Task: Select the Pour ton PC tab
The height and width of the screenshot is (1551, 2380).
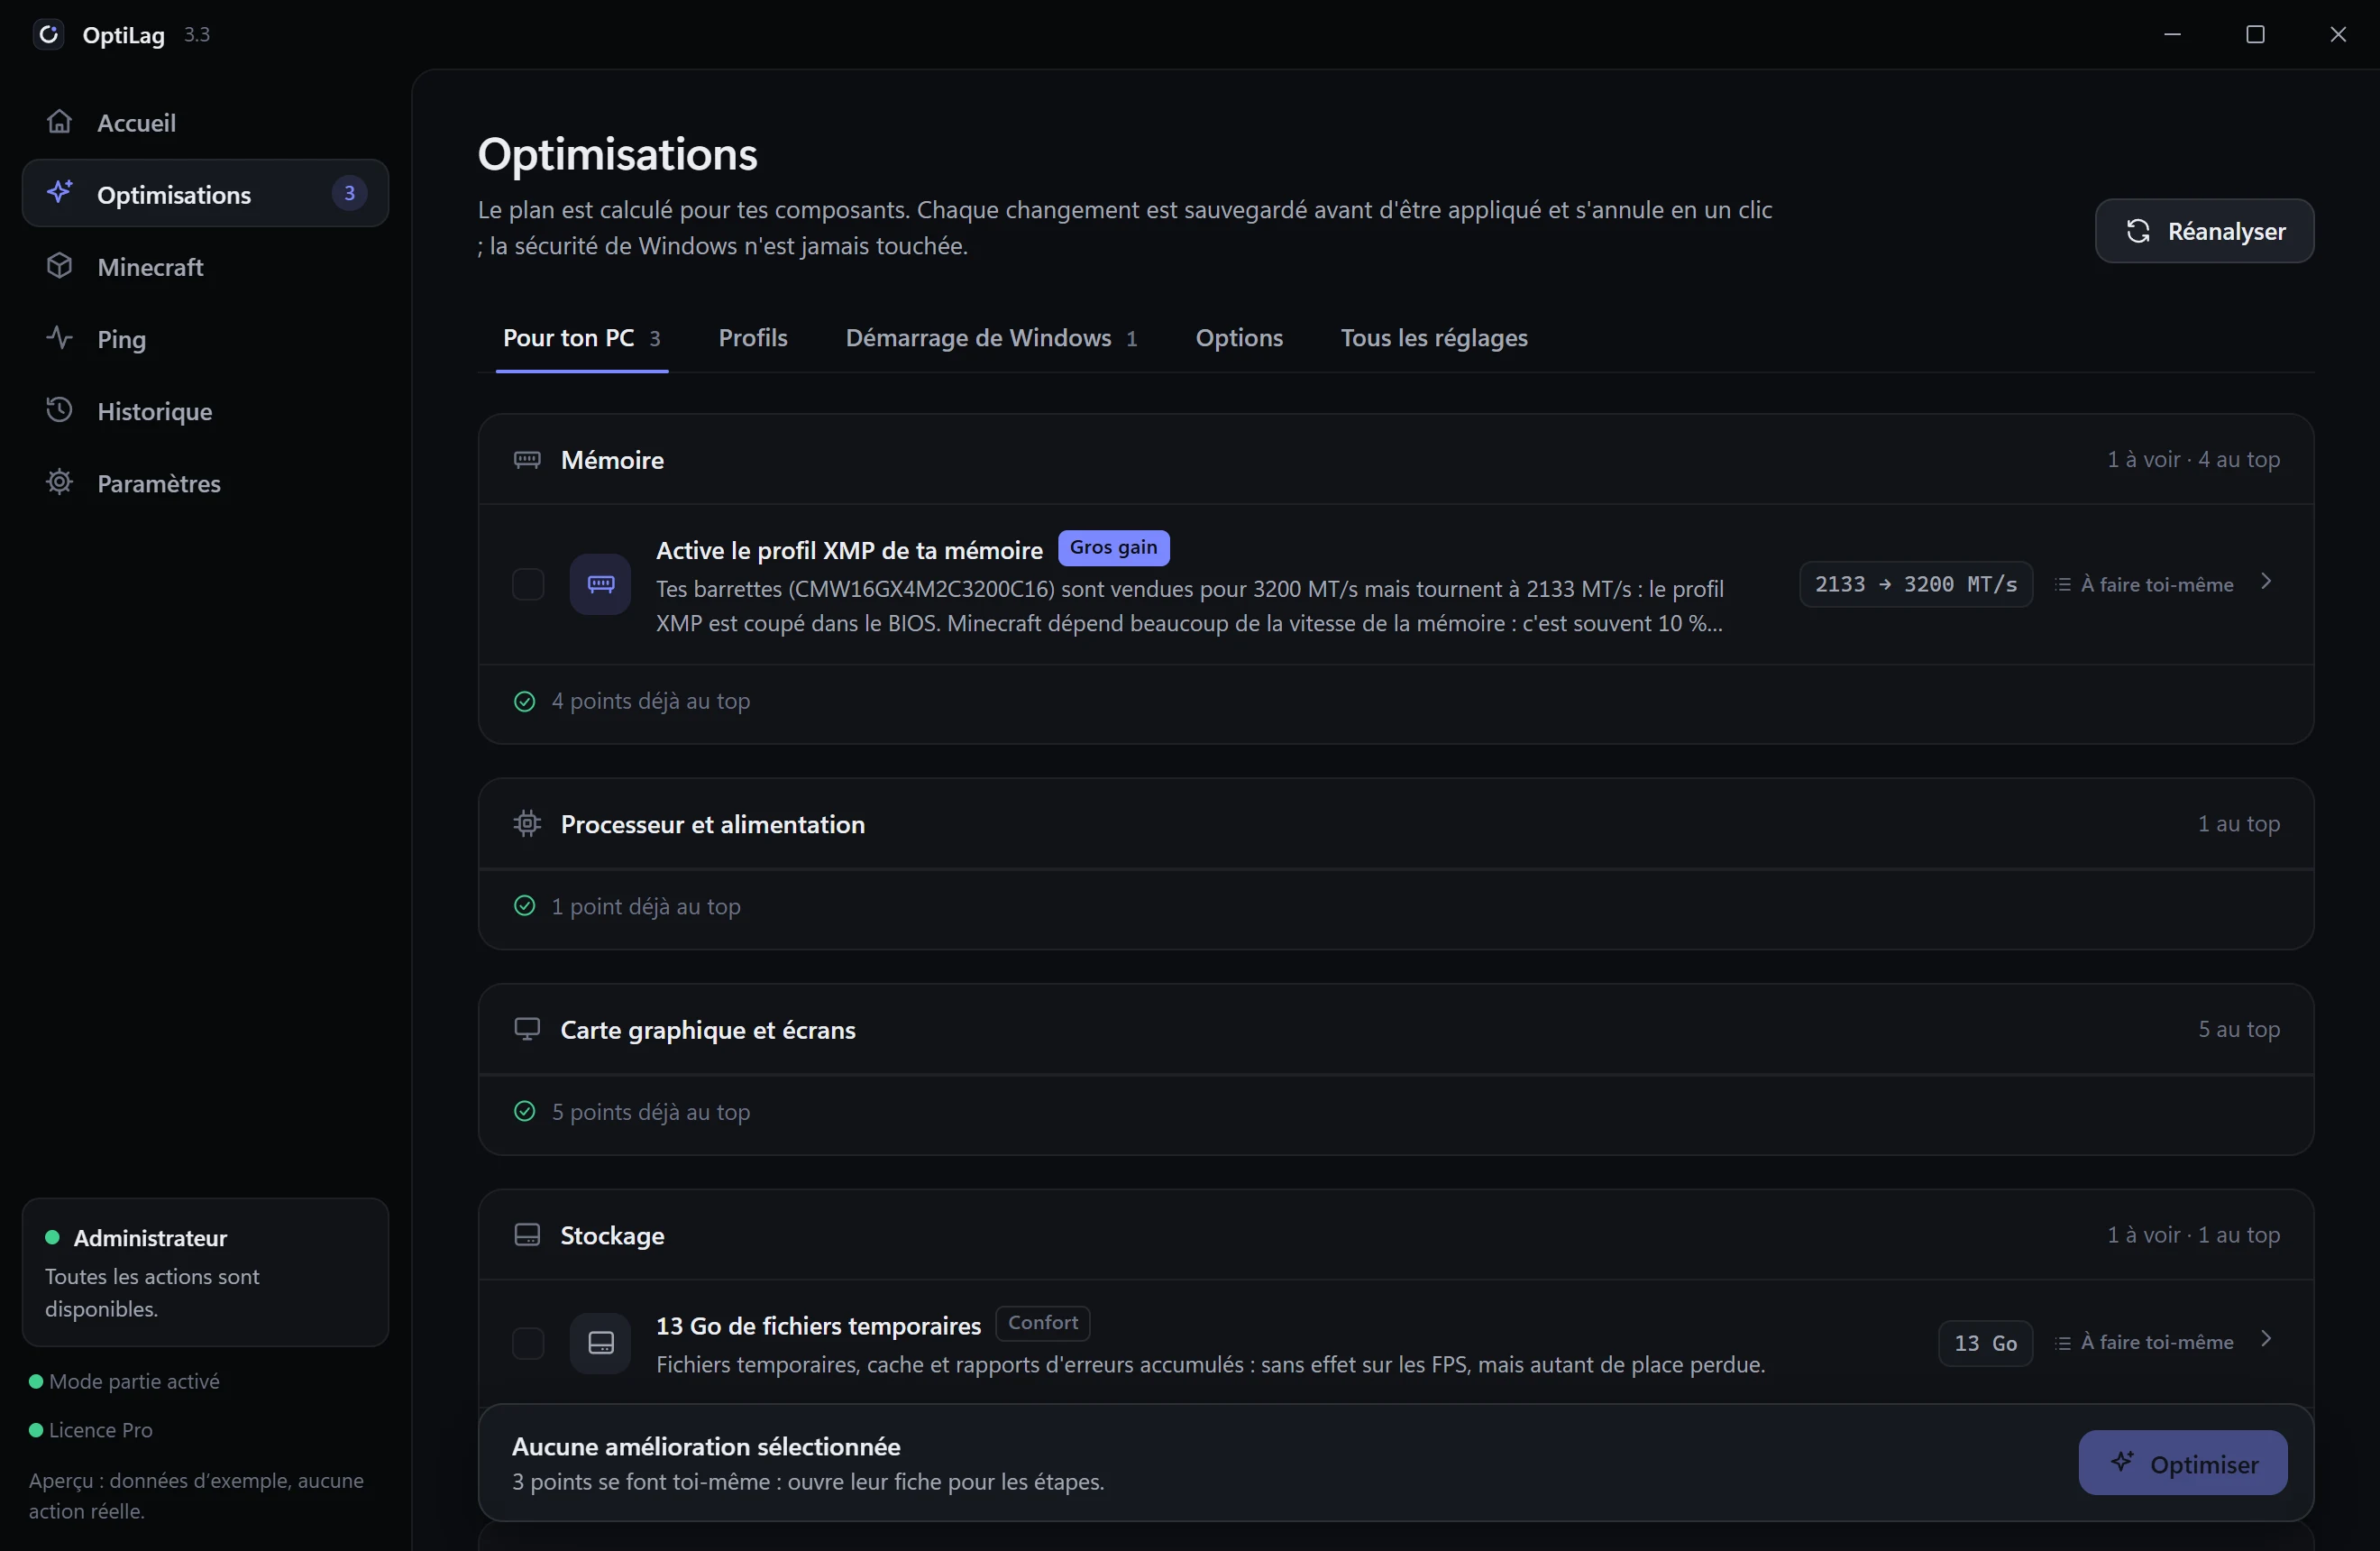Action: pos(581,338)
